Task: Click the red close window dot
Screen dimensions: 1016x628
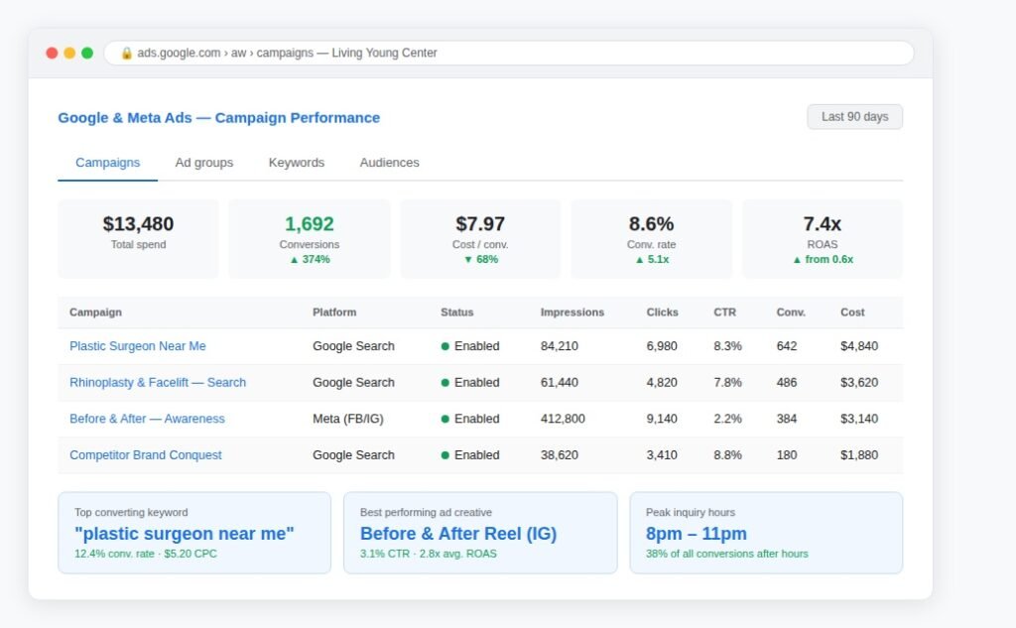Action: [x=52, y=54]
